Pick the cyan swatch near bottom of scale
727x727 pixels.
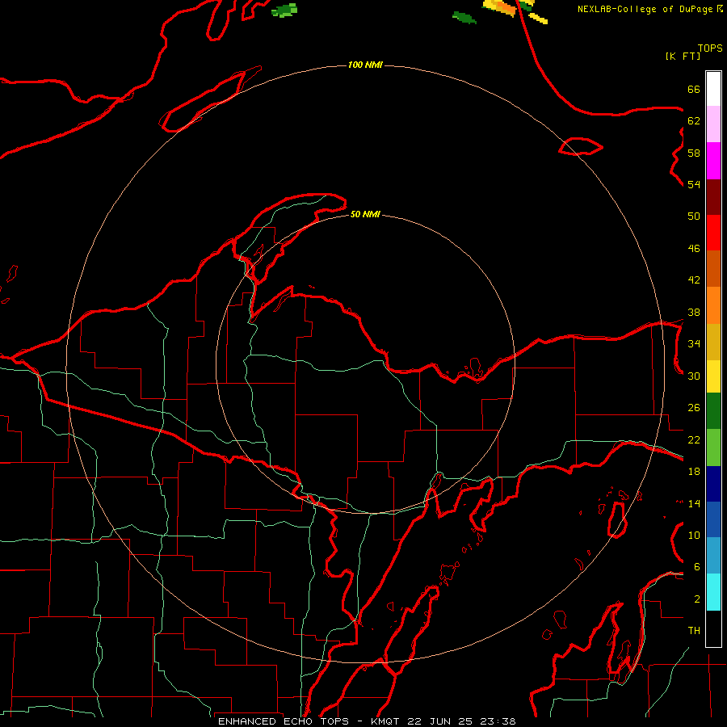tap(713, 592)
